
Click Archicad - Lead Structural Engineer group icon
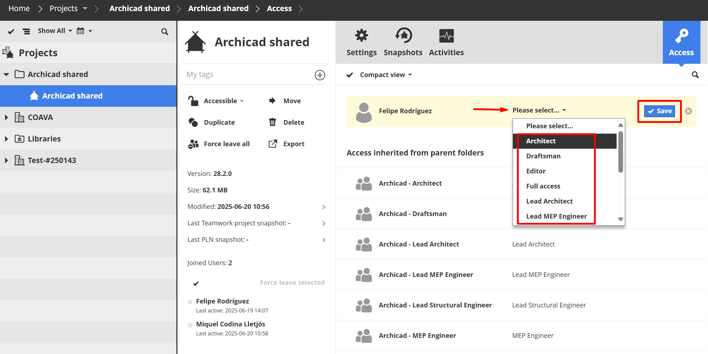tap(363, 305)
